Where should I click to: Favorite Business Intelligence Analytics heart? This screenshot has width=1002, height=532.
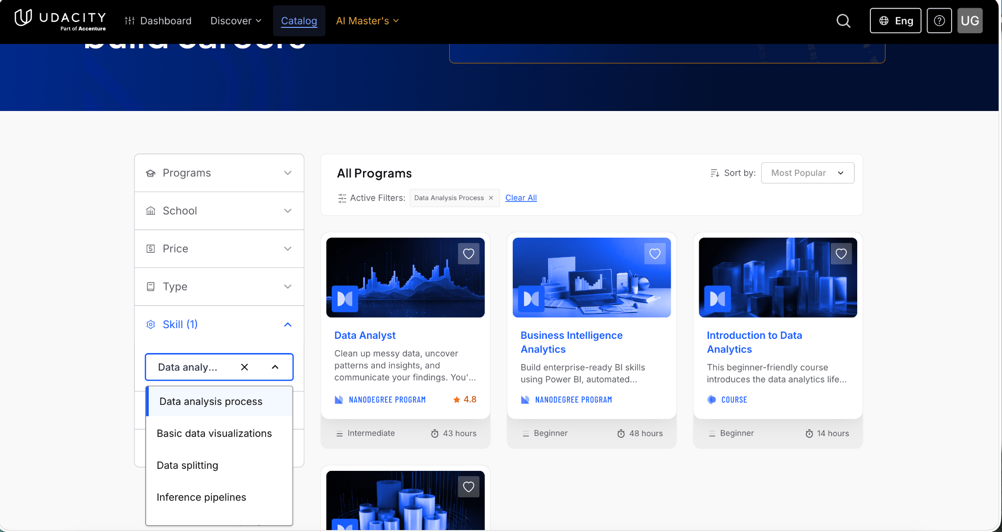point(655,254)
